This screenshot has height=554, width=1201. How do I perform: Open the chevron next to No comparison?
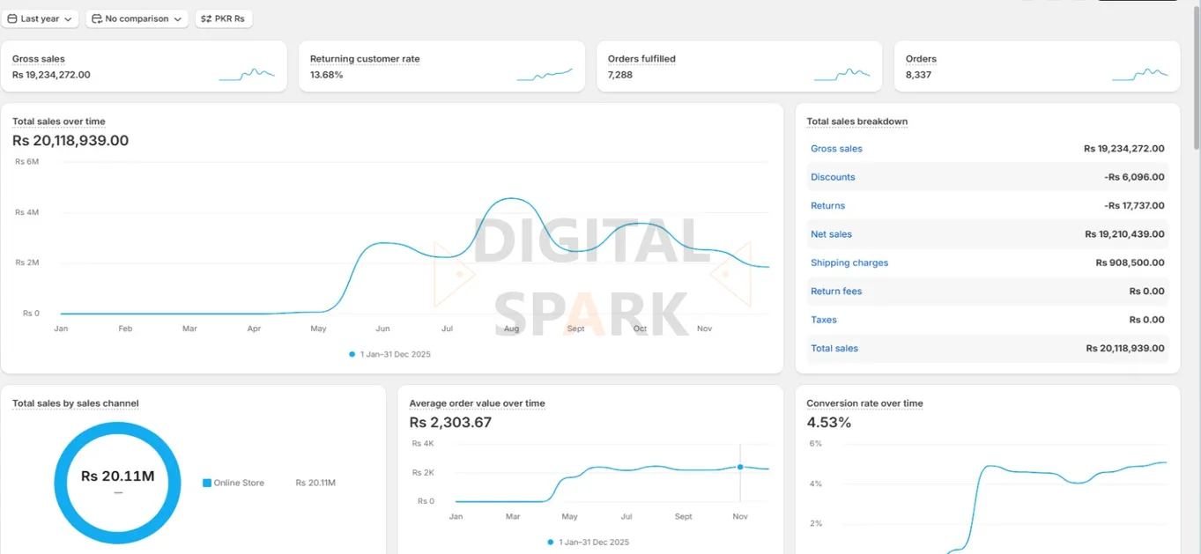click(x=176, y=18)
